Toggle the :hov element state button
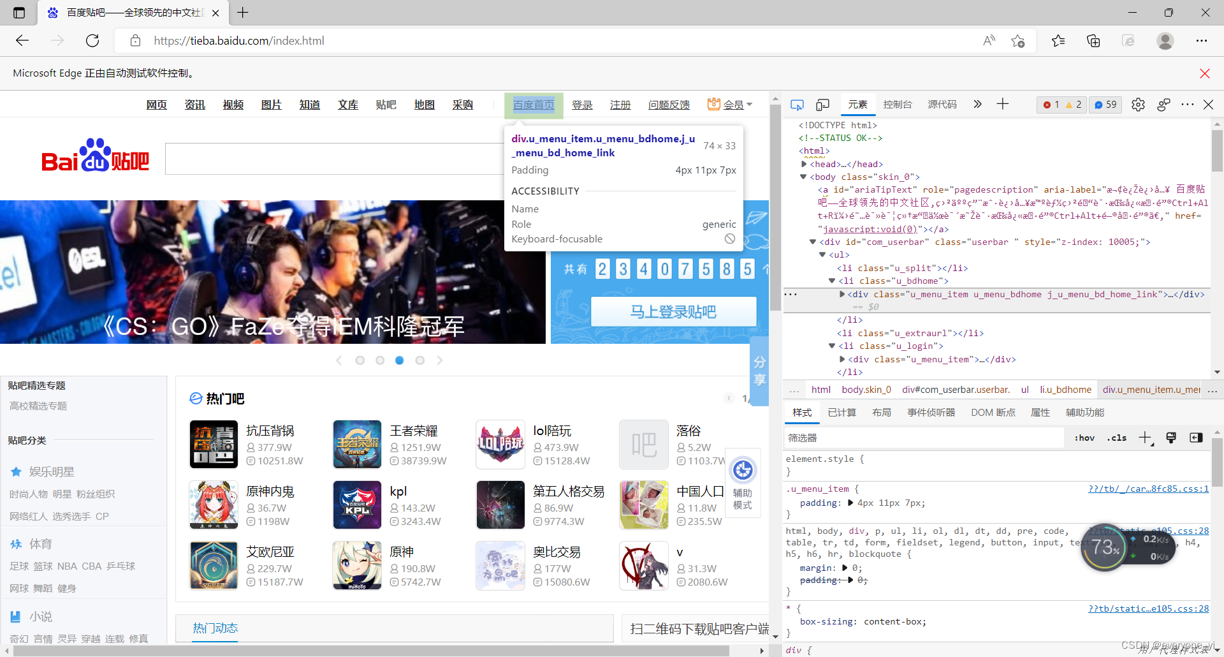 pos(1084,438)
